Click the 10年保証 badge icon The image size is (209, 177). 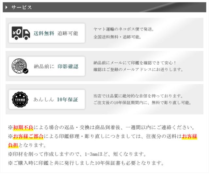click(x=20, y=99)
